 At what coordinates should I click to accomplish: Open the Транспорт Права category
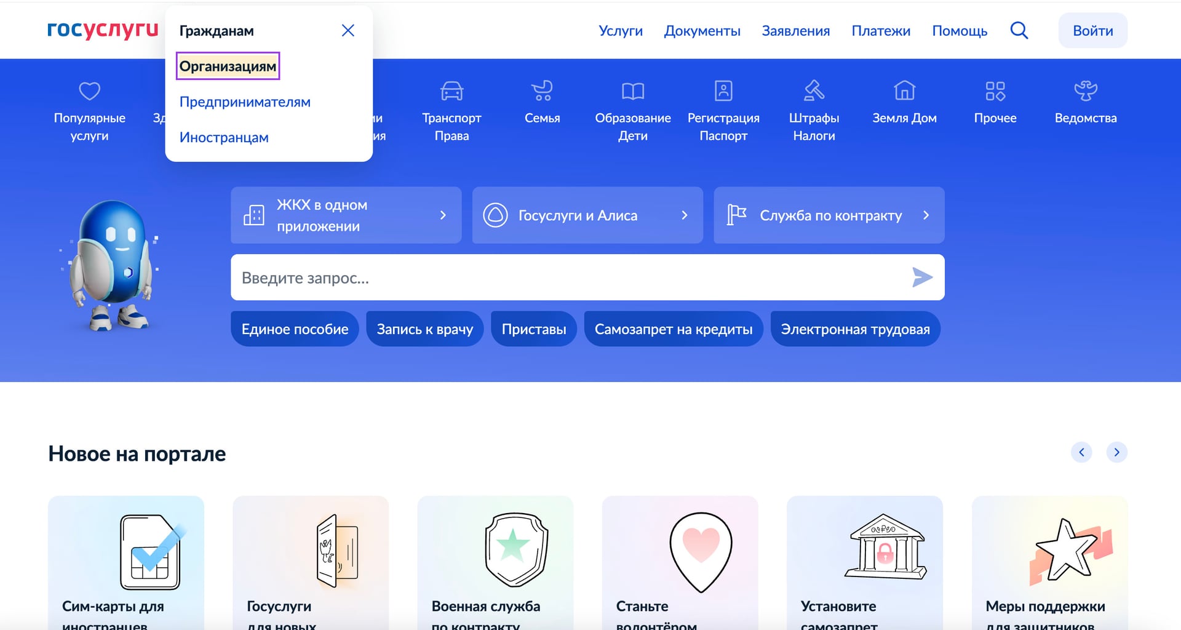pyautogui.click(x=451, y=91)
